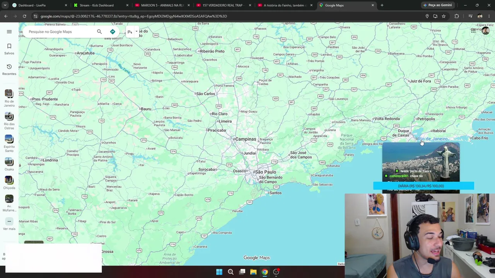Viewport: 495px width, 278px height.
Task: Open Windows taskbar search
Action: click(x=230, y=272)
